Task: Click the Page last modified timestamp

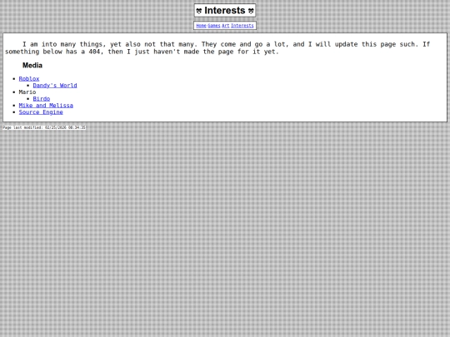Action: pyautogui.click(x=44, y=127)
